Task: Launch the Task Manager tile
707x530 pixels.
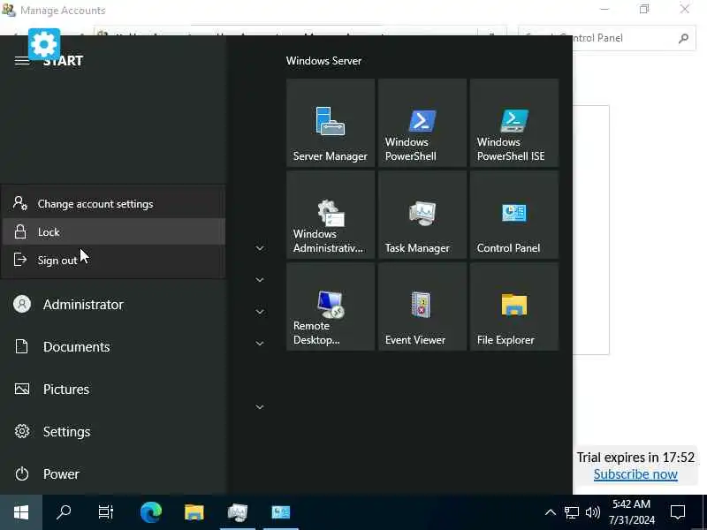Action: point(422,215)
